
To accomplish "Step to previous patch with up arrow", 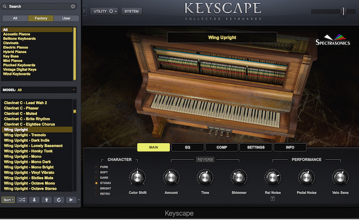I will coord(47,200).
